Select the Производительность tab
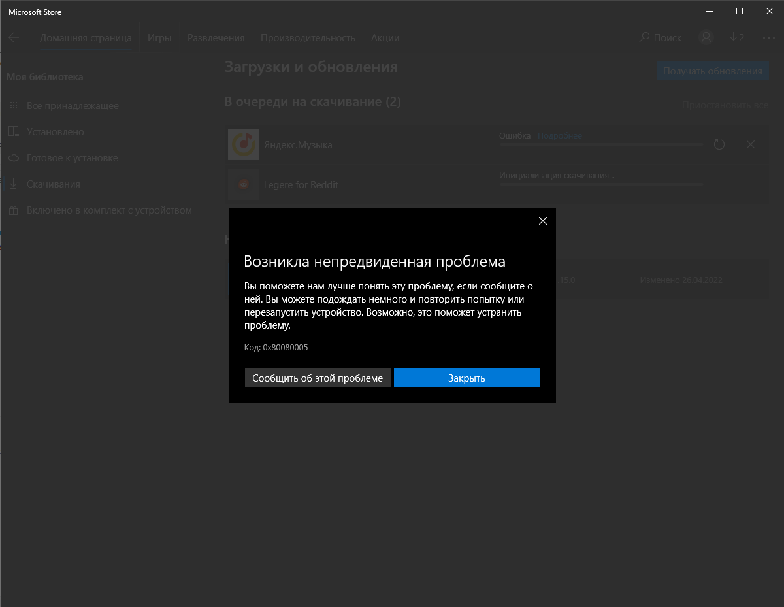 (x=308, y=38)
